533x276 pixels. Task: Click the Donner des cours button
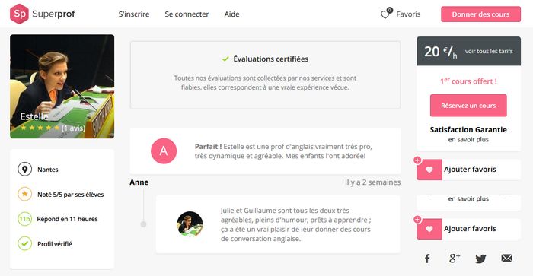tap(480, 14)
